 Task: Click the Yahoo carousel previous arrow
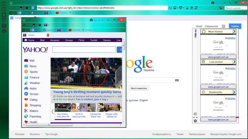click(x=52, y=112)
